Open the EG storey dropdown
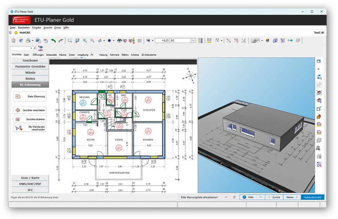The image size is (338, 219). pyautogui.click(x=193, y=41)
